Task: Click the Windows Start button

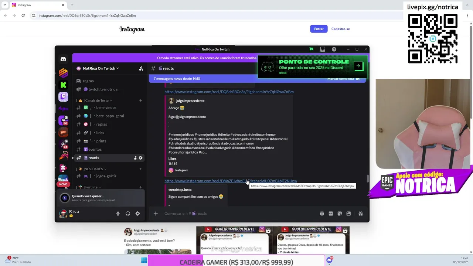Action: (144, 260)
